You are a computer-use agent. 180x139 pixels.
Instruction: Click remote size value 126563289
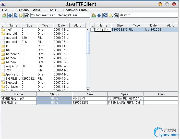click(x=119, y=30)
